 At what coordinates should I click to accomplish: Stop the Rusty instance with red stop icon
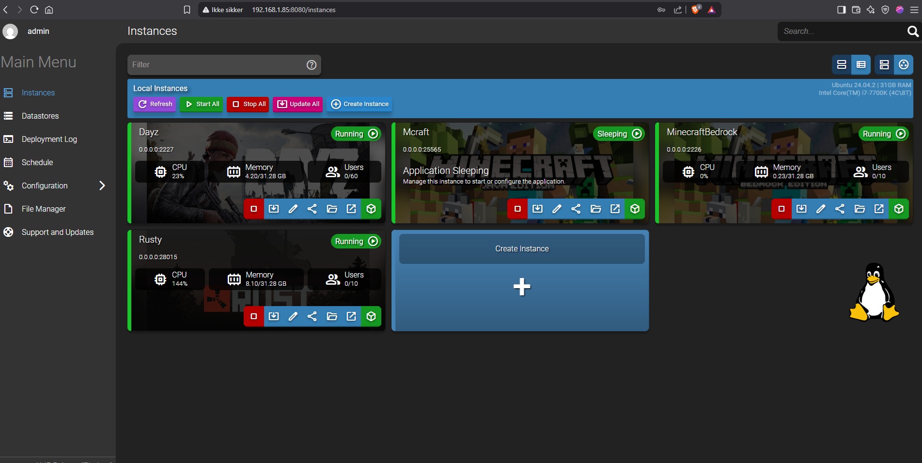(253, 316)
